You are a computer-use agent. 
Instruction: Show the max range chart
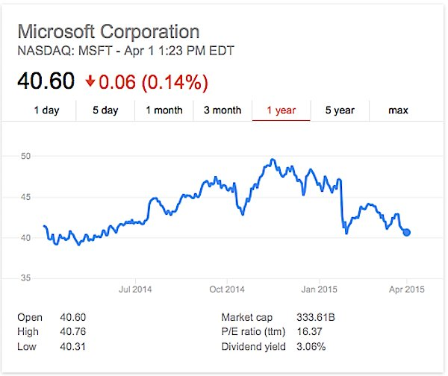pyautogui.click(x=398, y=110)
